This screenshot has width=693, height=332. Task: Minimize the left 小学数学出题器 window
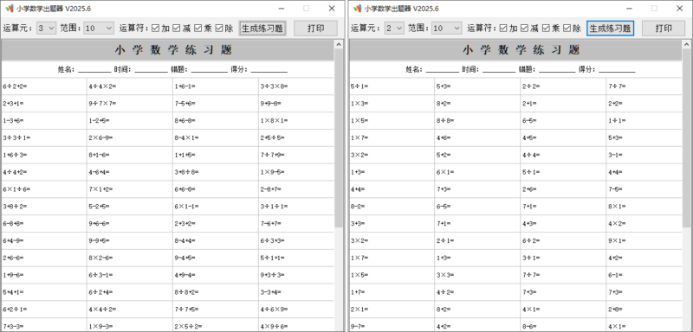pos(281,9)
